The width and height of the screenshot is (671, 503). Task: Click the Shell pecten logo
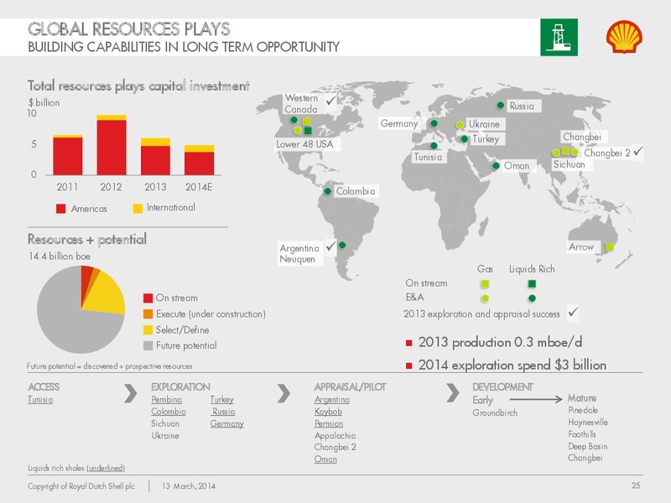pos(624,37)
